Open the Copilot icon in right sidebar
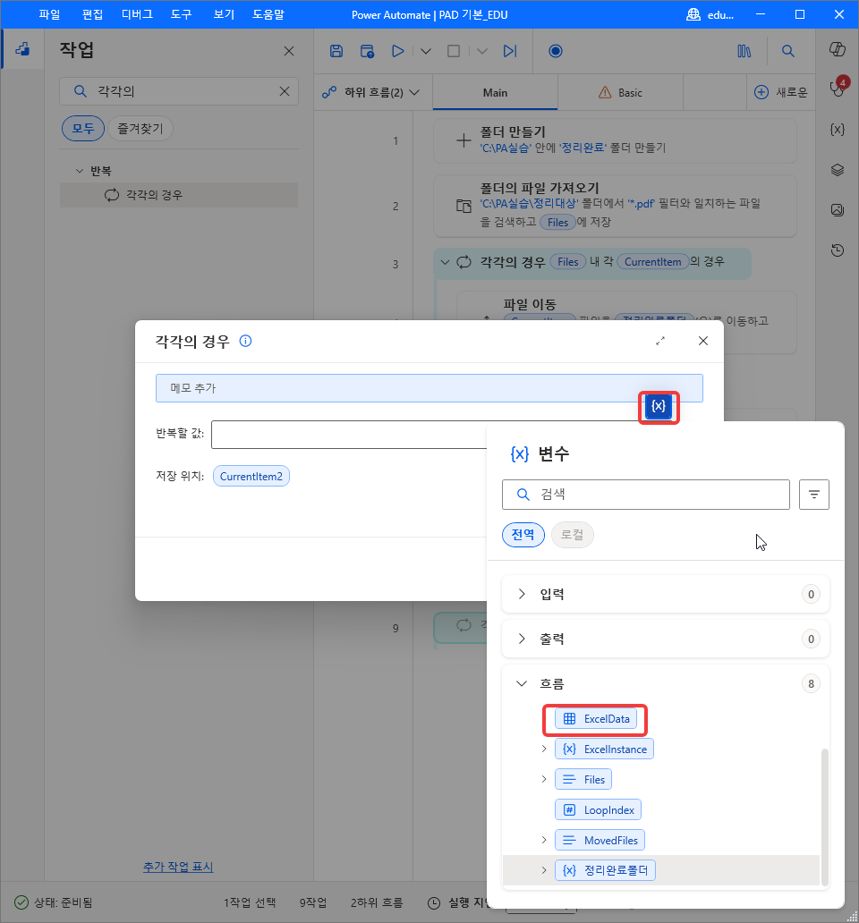 [x=838, y=49]
